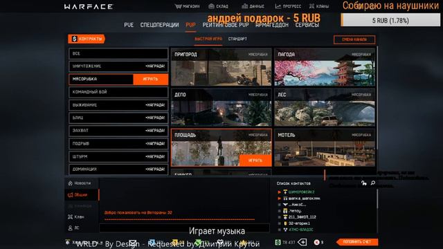Select the Доминация game mode
Screen dimensions: 443x249
pos(118,169)
